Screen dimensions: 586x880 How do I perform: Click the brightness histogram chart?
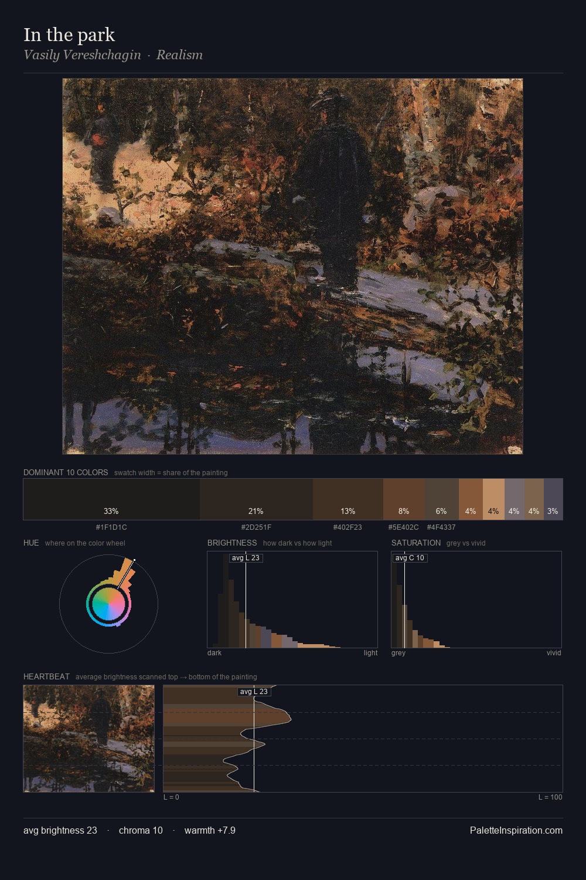coord(292,600)
